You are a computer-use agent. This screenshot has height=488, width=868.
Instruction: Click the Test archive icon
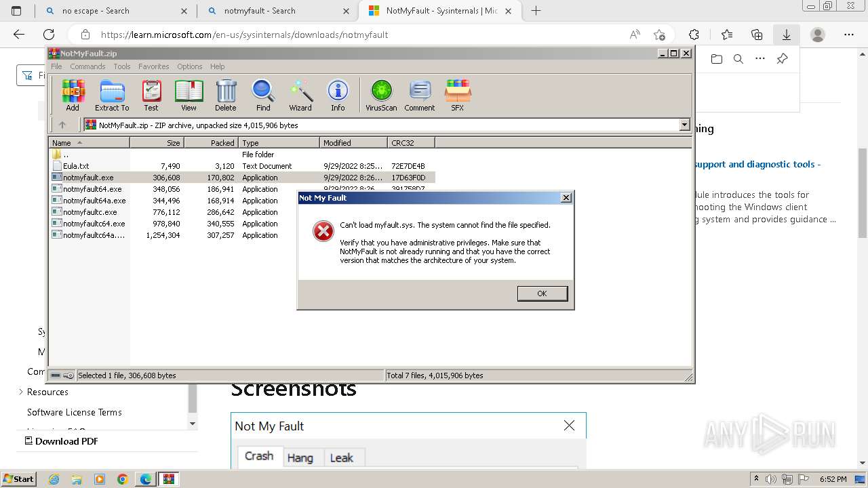[x=151, y=95]
